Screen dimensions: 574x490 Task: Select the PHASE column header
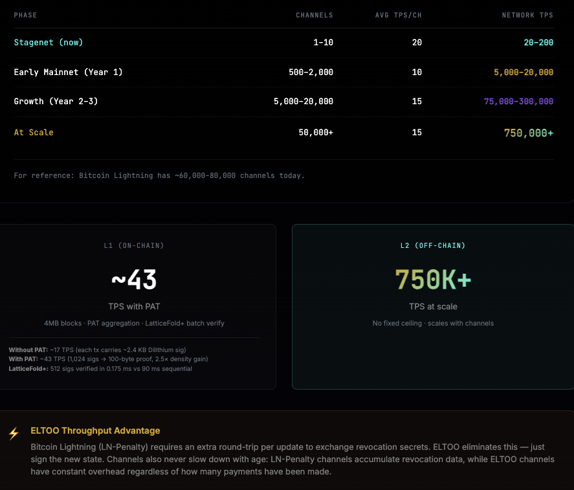pyautogui.click(x=25, y=15)
